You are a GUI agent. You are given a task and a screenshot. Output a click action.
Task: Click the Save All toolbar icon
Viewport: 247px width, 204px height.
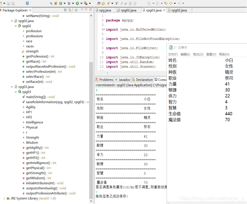click(x=13, y=3)
